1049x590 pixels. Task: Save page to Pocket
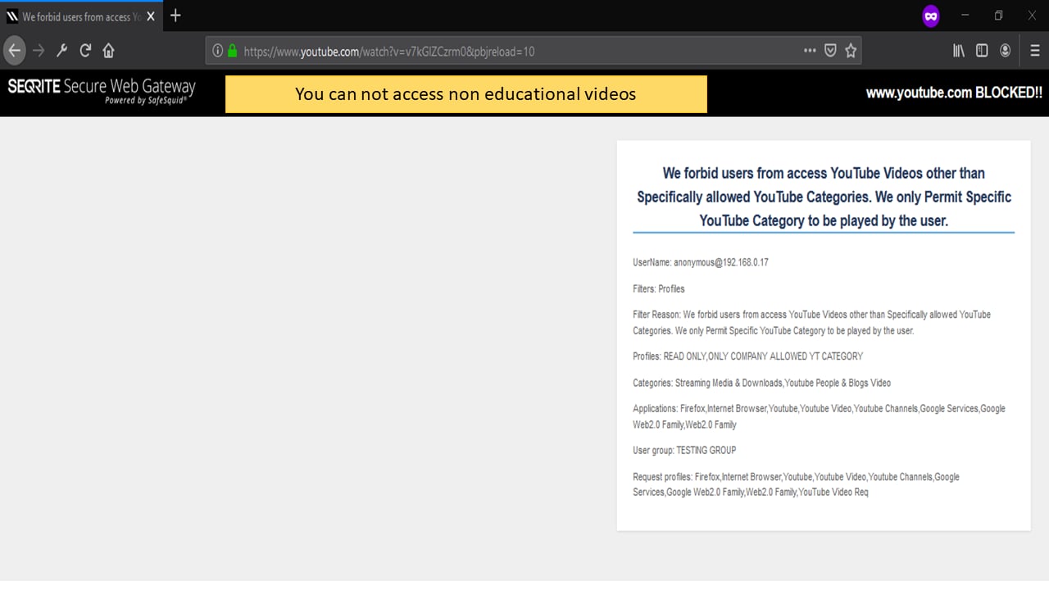(x=830, y=51)
